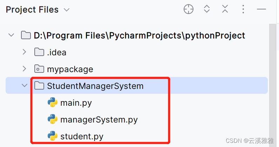279x147 pixels.
Task: Click the Python icon of student.py
Action: point(52,136)
